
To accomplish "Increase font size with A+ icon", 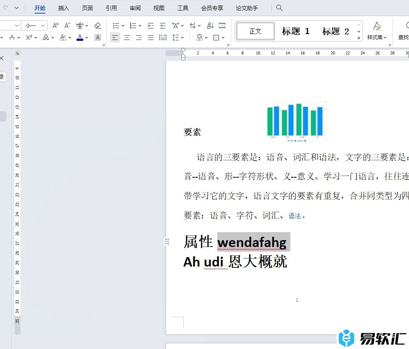I will point(55,26).
